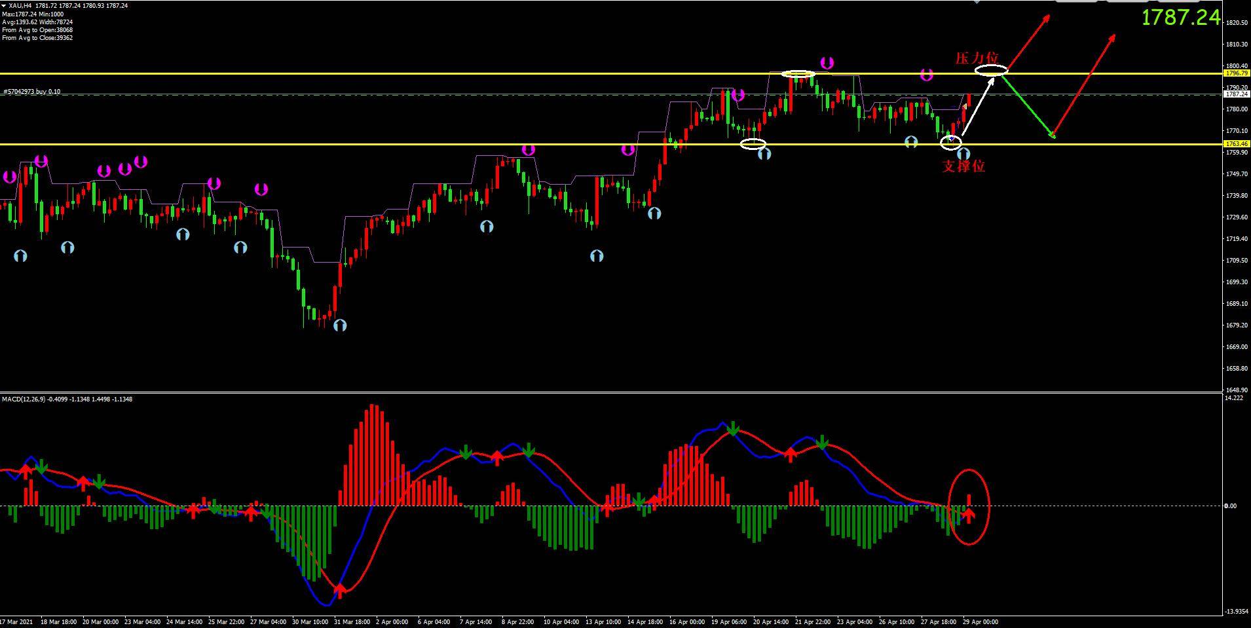Click the Max:1787.24 Min:1000 info line
1251x628 pixels.
tap(33, 14)
